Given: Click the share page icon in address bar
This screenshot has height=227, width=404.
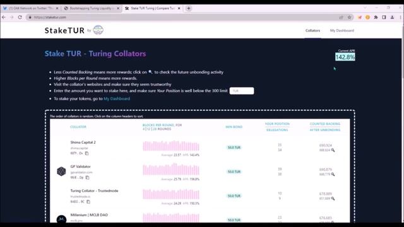Looking at the screenshot, I should (341, 17).
